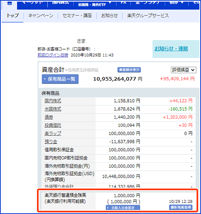201x214 pixels.
Task: Select the 投資信託 value 100,094 円
Action: pos(129,125)
